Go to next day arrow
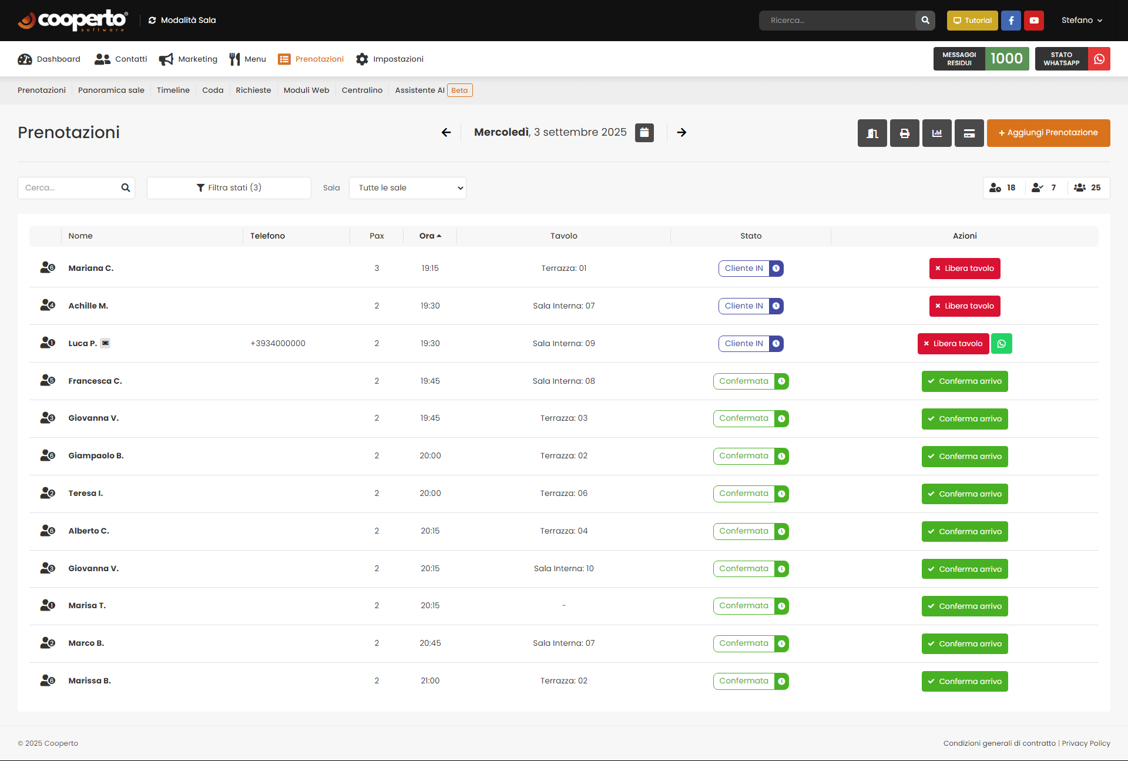 point(681,133)
